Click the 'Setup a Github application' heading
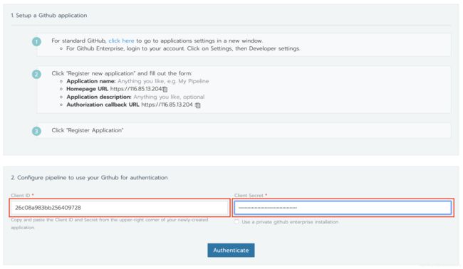463x269 pixels. point(49,16)
